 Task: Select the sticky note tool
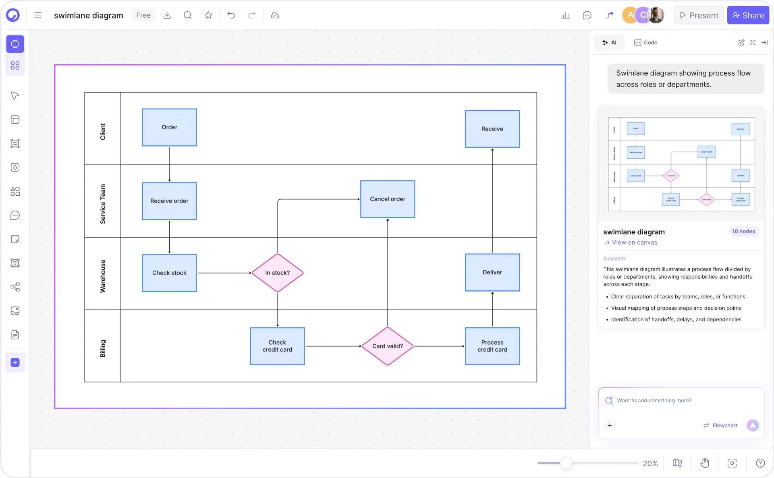15,239
